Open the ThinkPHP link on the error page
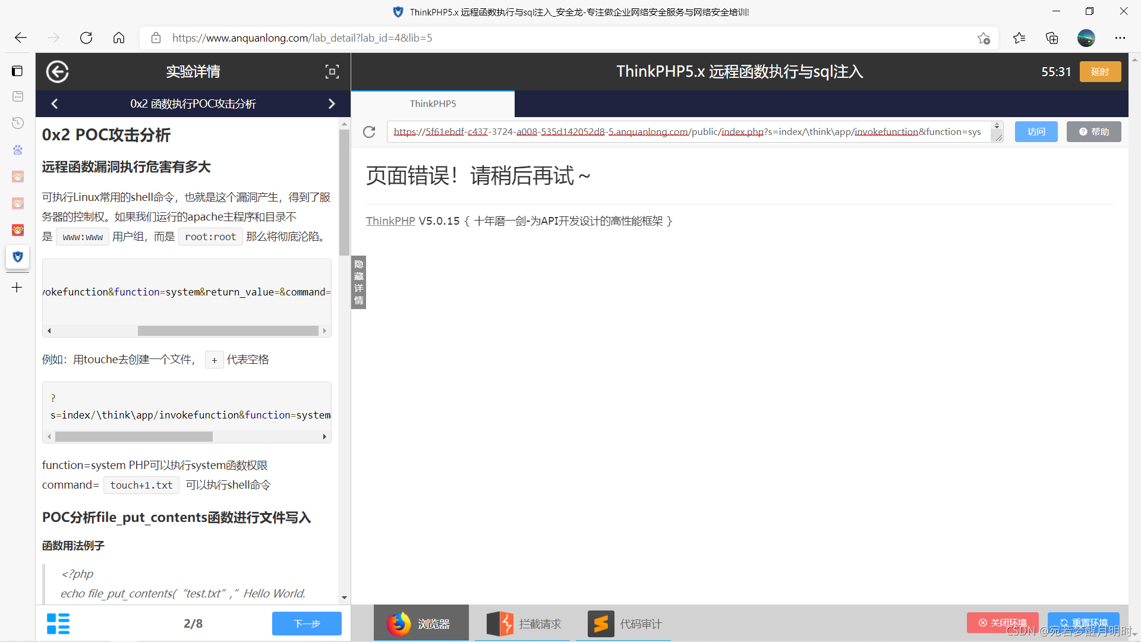The width and height of the screenshot is (1141, 642). (x=390, y=221)
